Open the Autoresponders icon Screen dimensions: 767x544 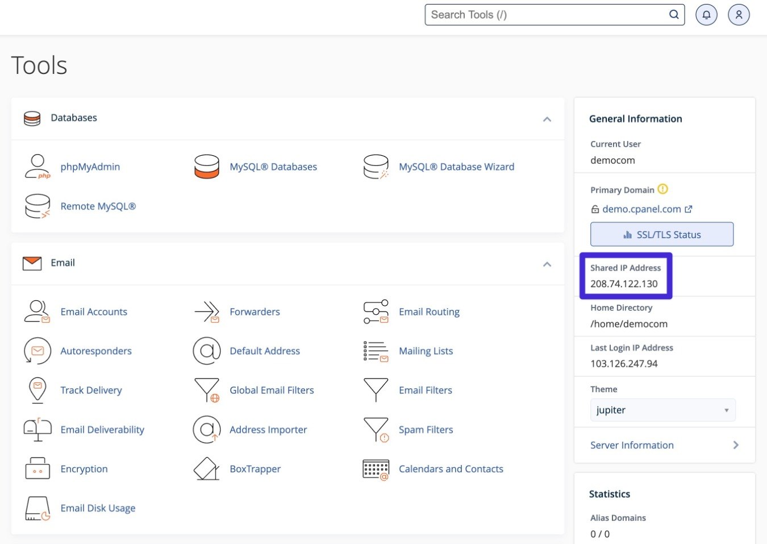pyautogui.click(x=37, y=351)
